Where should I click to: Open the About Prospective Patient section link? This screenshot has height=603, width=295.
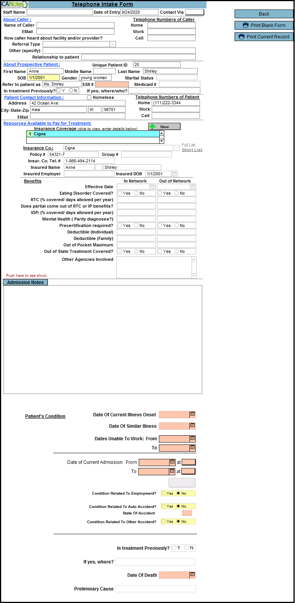click(32, 64)
